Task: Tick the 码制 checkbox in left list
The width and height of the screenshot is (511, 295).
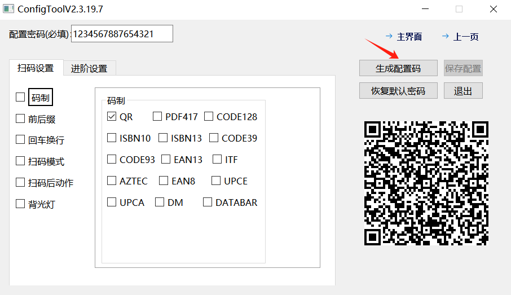Action: click(x=20, y=97)
